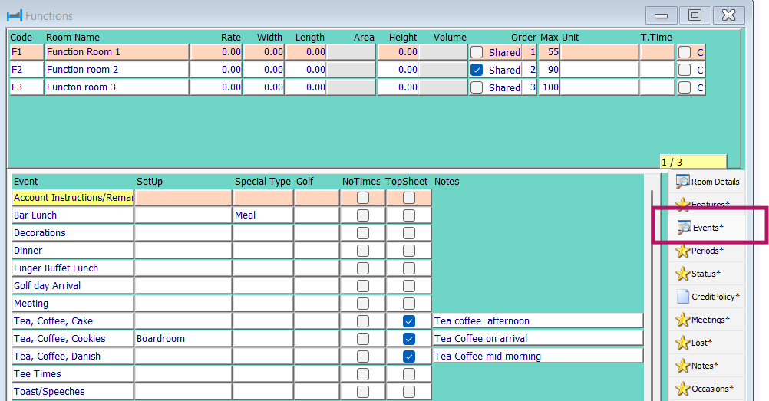The height and width of the screenshot is (401, 769).
Task: Edit 'Tea coffee afternoon' notes field
Action: 538,321
